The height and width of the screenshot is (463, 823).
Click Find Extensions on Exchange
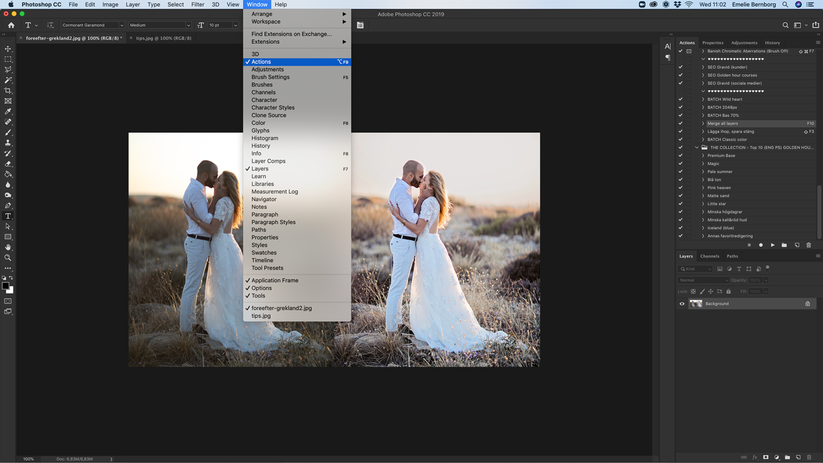coord(291,34)
